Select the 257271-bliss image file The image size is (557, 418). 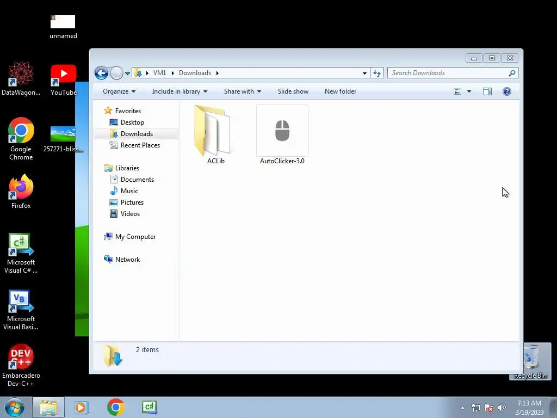coord(63,139)
